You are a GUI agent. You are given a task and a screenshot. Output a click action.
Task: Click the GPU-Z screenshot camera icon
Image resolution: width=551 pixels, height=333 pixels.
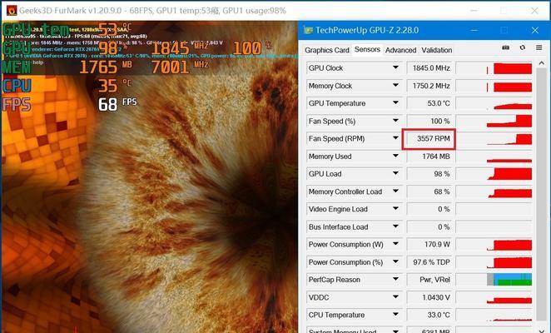[506, 47]
